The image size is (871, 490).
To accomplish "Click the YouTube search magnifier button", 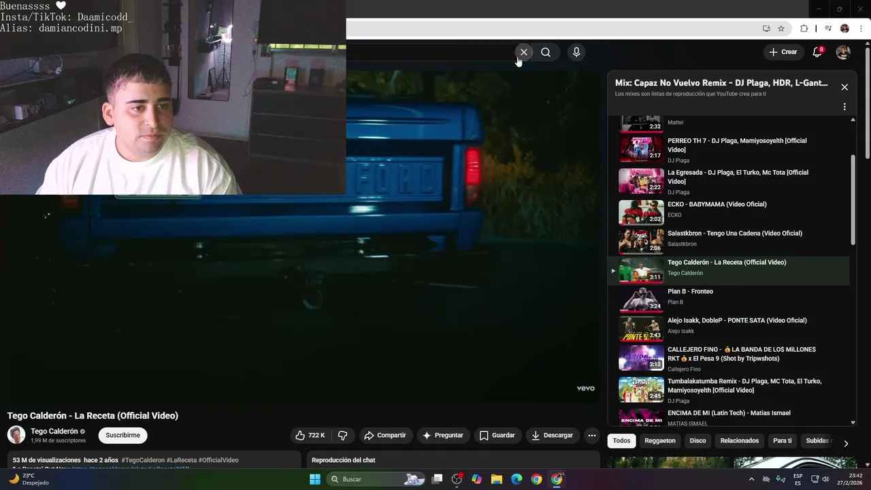I will click(546, 52).
